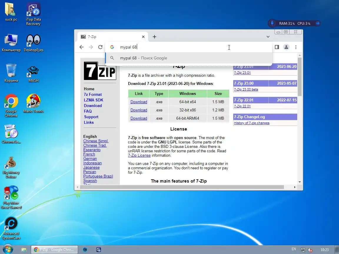The width and height of the screenshot is (339, 254).
Task: Click the muted volume tray icon
Action: coord(310,250)
